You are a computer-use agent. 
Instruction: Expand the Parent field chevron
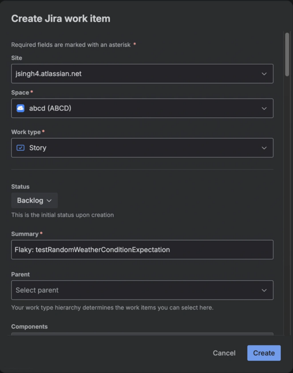pyautogui.click(x=264, y=290)
